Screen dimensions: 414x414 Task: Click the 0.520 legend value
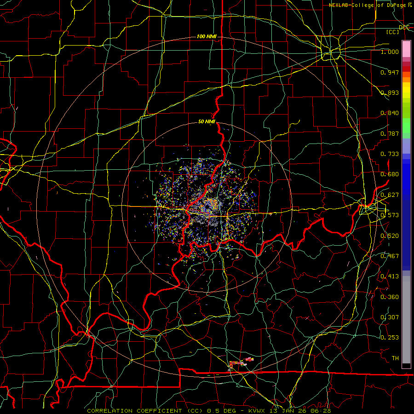pyautogui.click(x=390, y=236)
